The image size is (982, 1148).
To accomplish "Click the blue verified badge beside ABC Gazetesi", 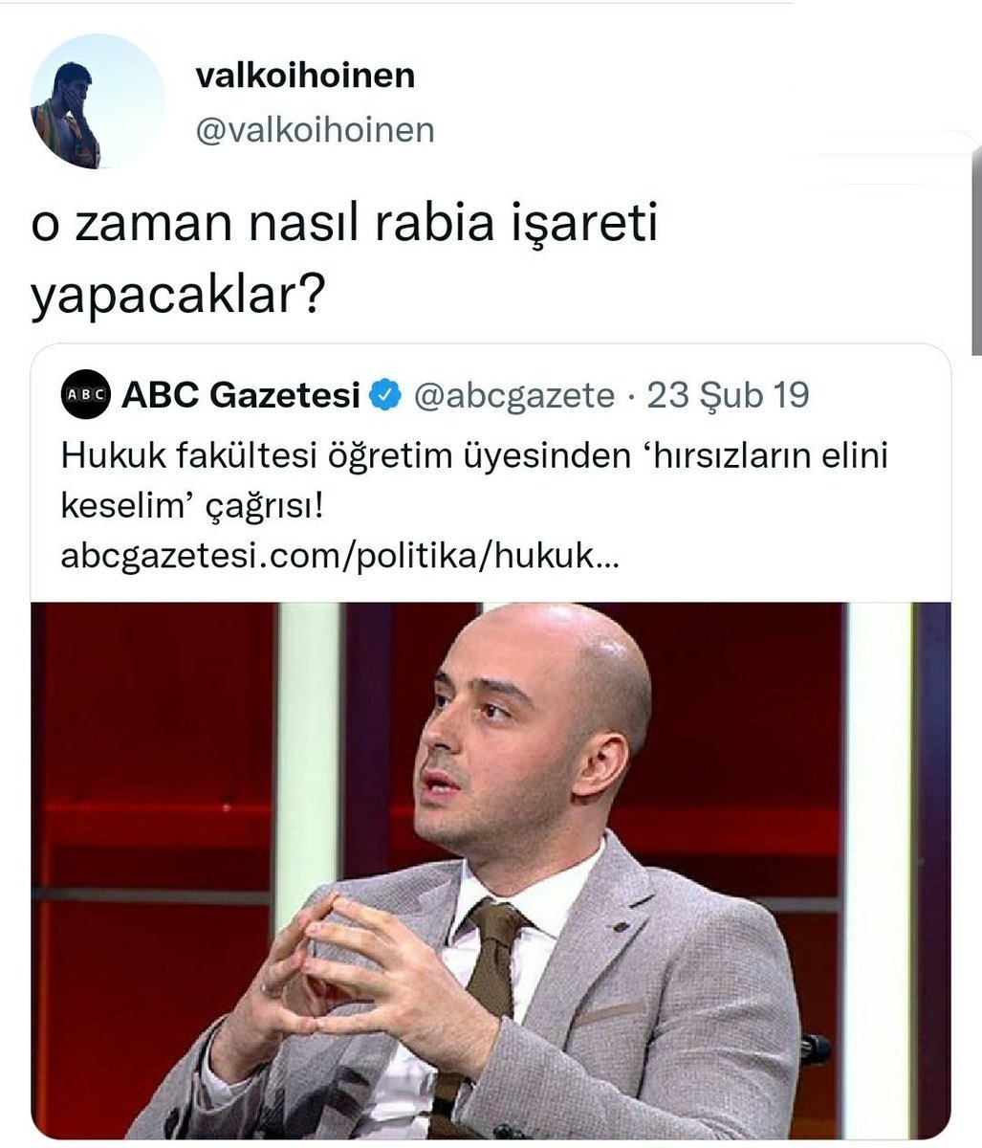I will click(x=385, y=394).
